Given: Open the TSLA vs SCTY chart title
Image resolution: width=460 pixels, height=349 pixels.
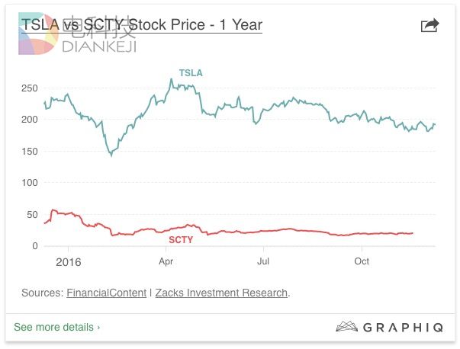Looking at the screenshot, I should tap(142, 25).
